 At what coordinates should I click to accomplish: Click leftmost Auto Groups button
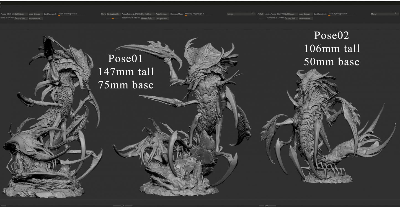36,14
